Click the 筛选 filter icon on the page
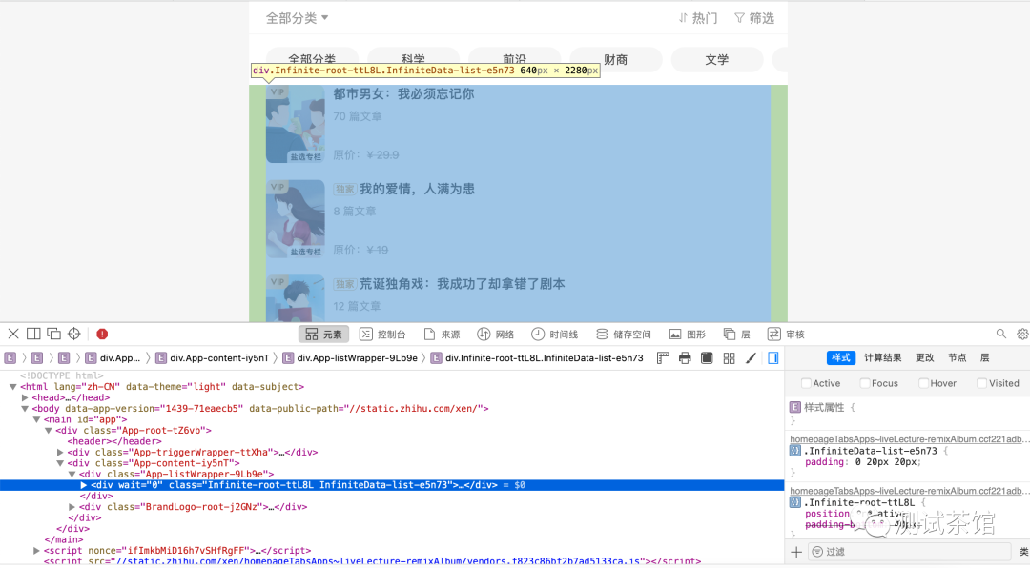The height and width of the screenshot is (568, 1030). [x=740, y=18]
